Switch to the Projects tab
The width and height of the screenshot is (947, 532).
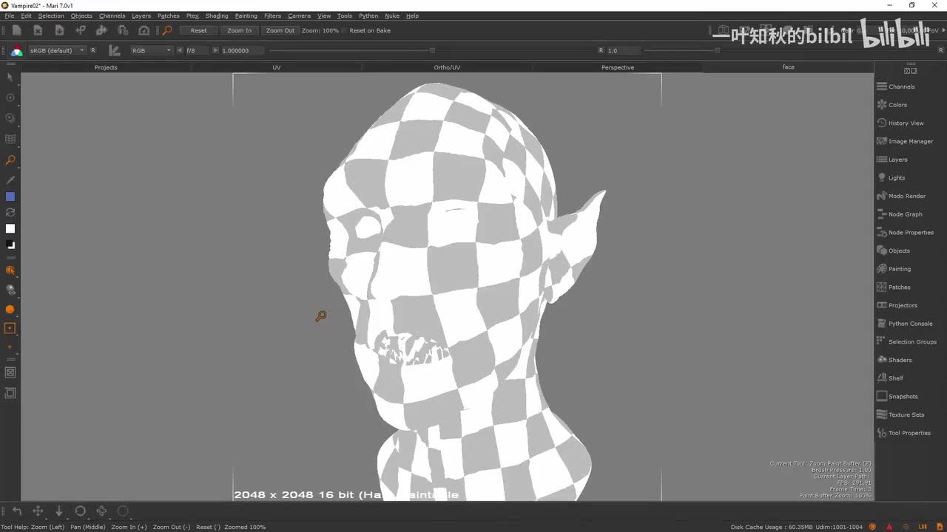pyautogui.click(x=106, y=67)
